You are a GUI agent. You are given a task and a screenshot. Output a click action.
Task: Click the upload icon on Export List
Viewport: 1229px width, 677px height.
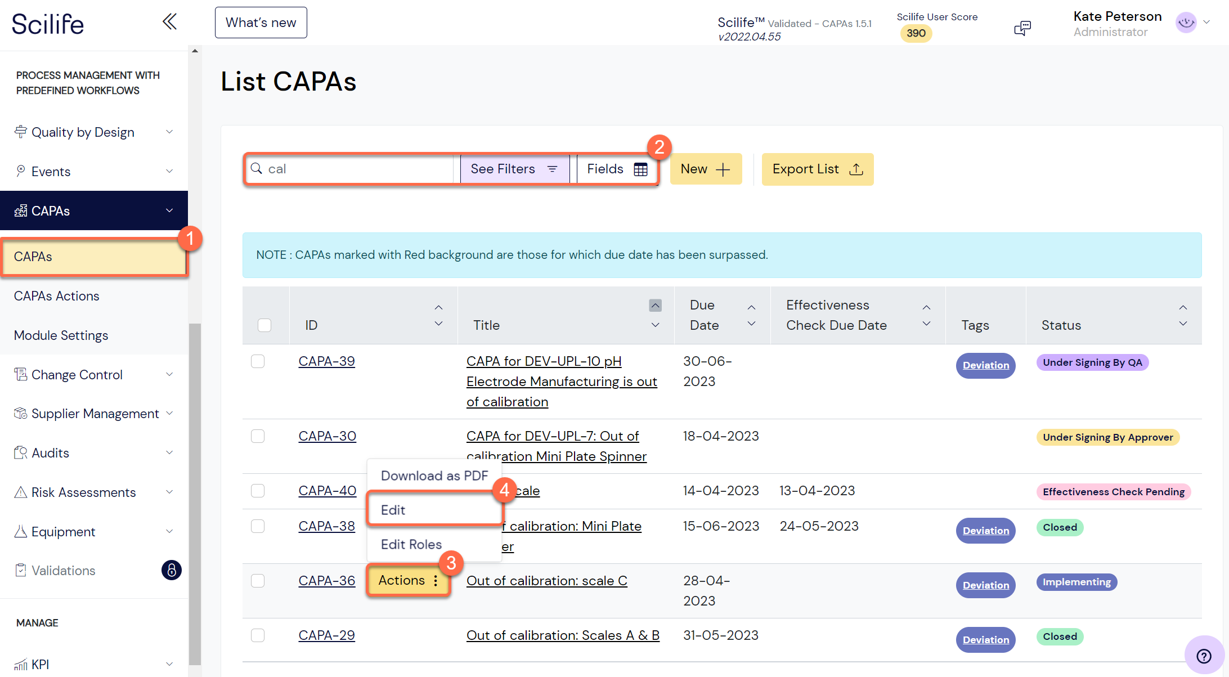856,169
